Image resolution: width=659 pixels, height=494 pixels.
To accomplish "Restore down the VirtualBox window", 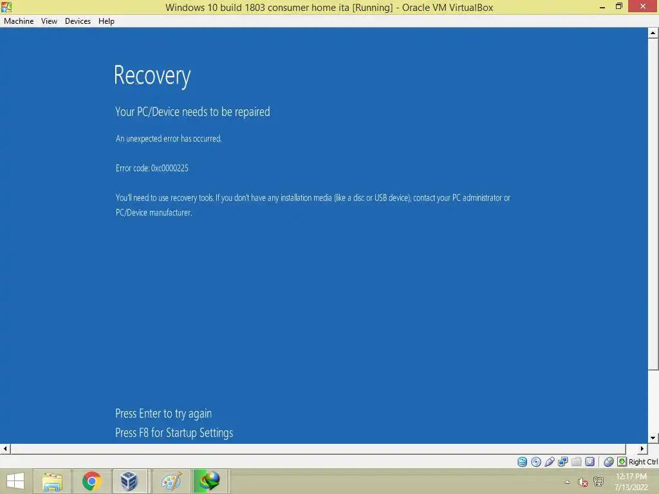I will (619, 6).
